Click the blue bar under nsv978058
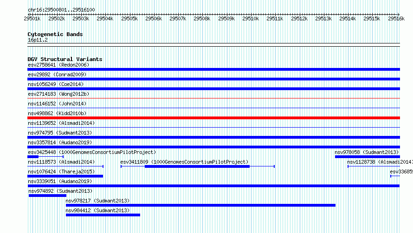This screenshot has height=233, width=413. [x=368, y=157]
